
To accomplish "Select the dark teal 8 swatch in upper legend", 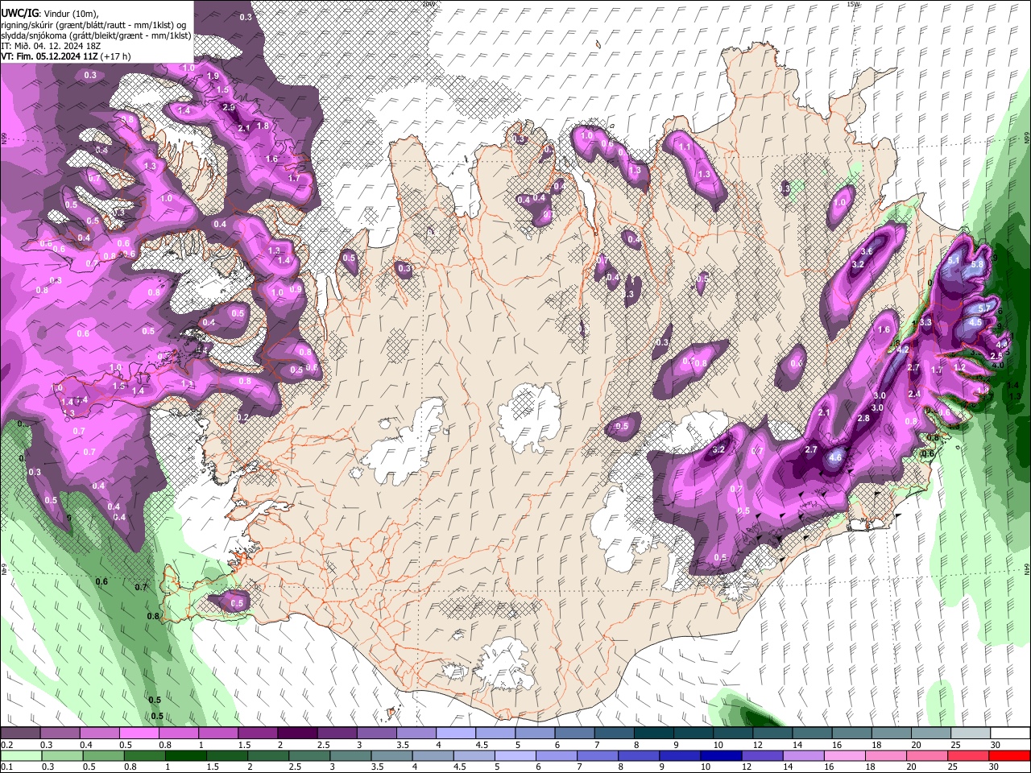I will coord(652,734).
